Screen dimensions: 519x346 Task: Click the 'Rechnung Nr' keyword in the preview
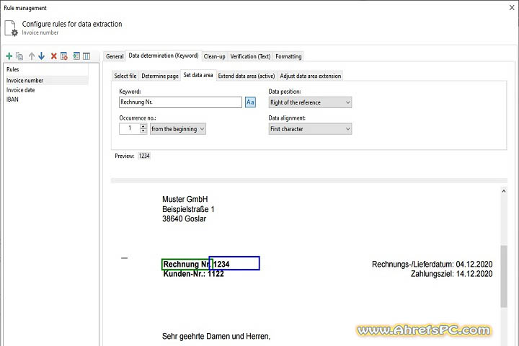pyautogui.click(x=186, y=265)
